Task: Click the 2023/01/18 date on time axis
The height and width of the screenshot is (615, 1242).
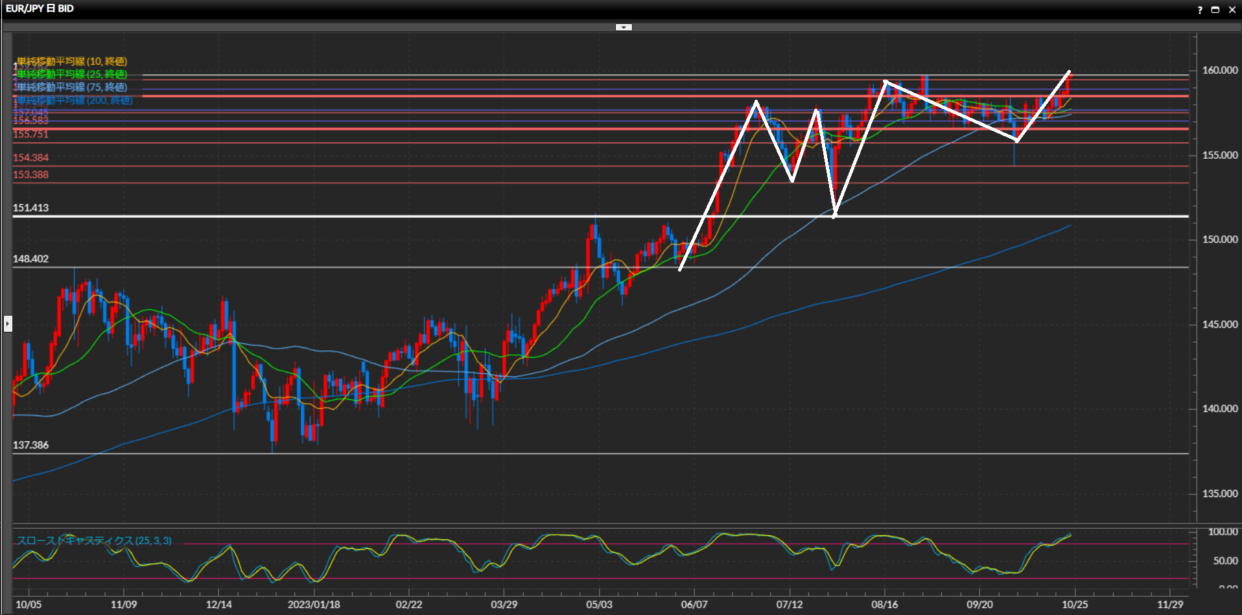Action: [x=314, y=605]
